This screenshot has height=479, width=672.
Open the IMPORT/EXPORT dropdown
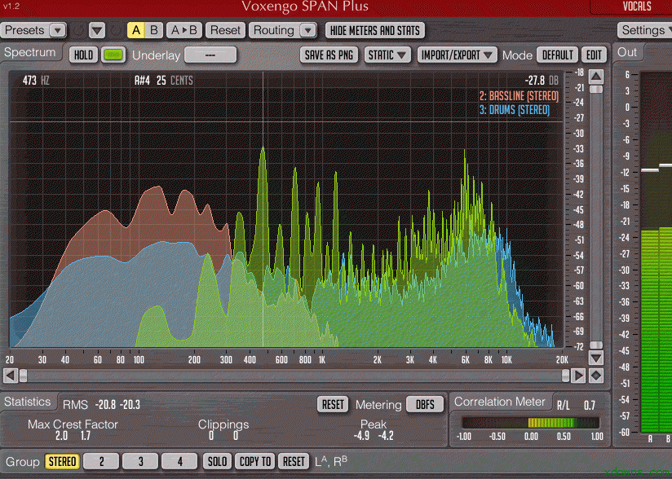(458, 55)
